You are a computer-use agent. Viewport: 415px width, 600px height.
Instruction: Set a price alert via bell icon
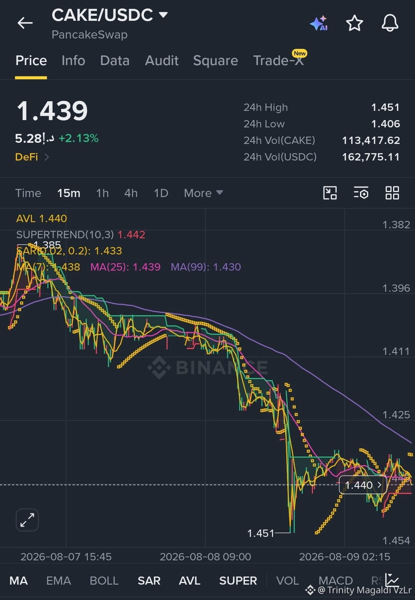point(390,23)
